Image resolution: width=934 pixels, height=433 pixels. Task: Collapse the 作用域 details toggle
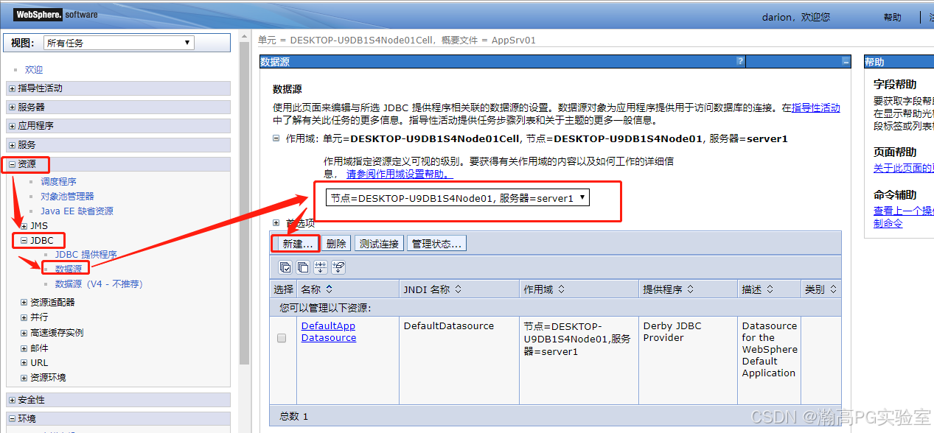276,138
